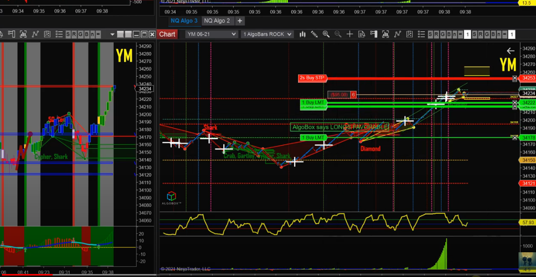Toggle the S button in left chart toolbar

point(68,34)
